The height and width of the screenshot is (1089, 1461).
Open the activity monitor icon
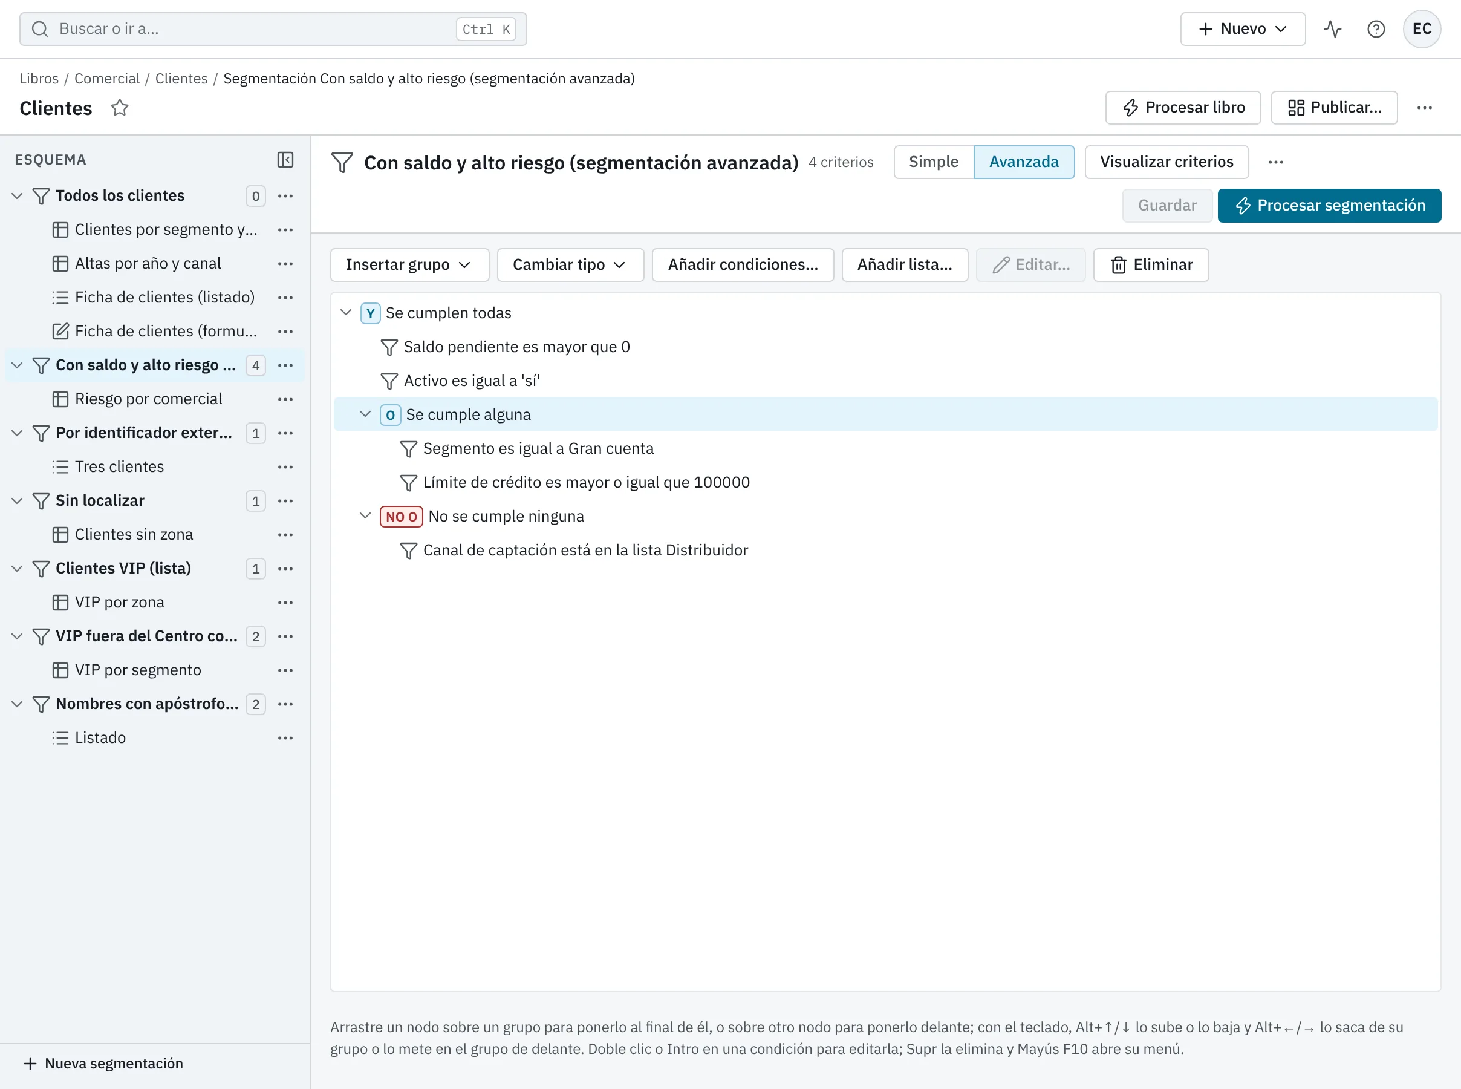[x=1333, y=29]
